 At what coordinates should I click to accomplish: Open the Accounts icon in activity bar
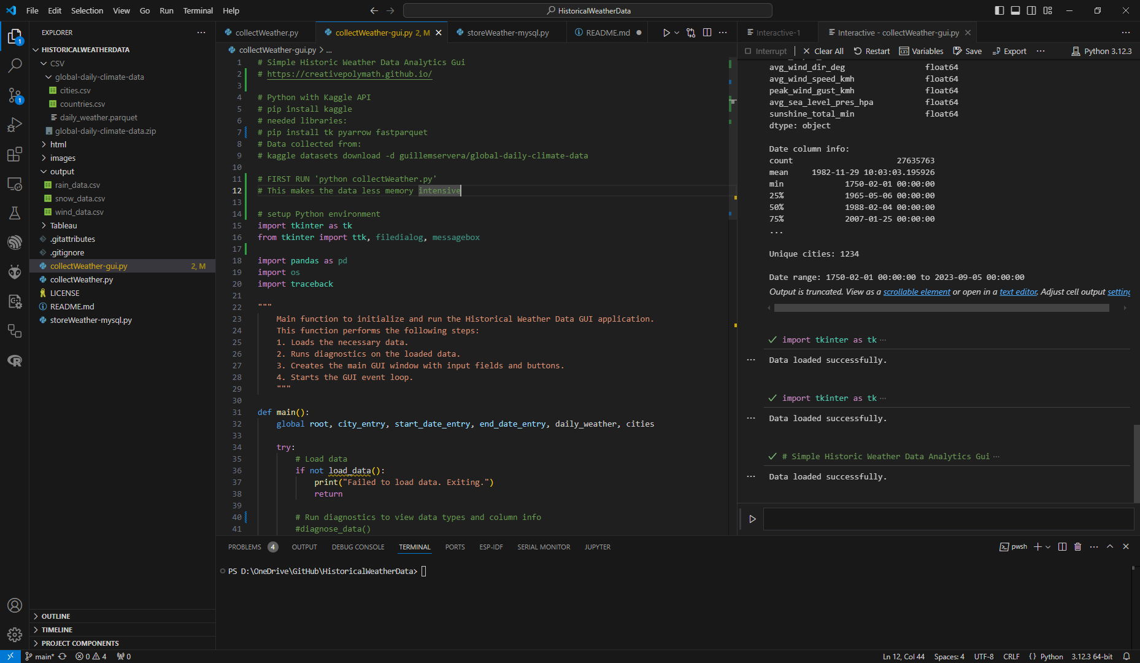15,605
